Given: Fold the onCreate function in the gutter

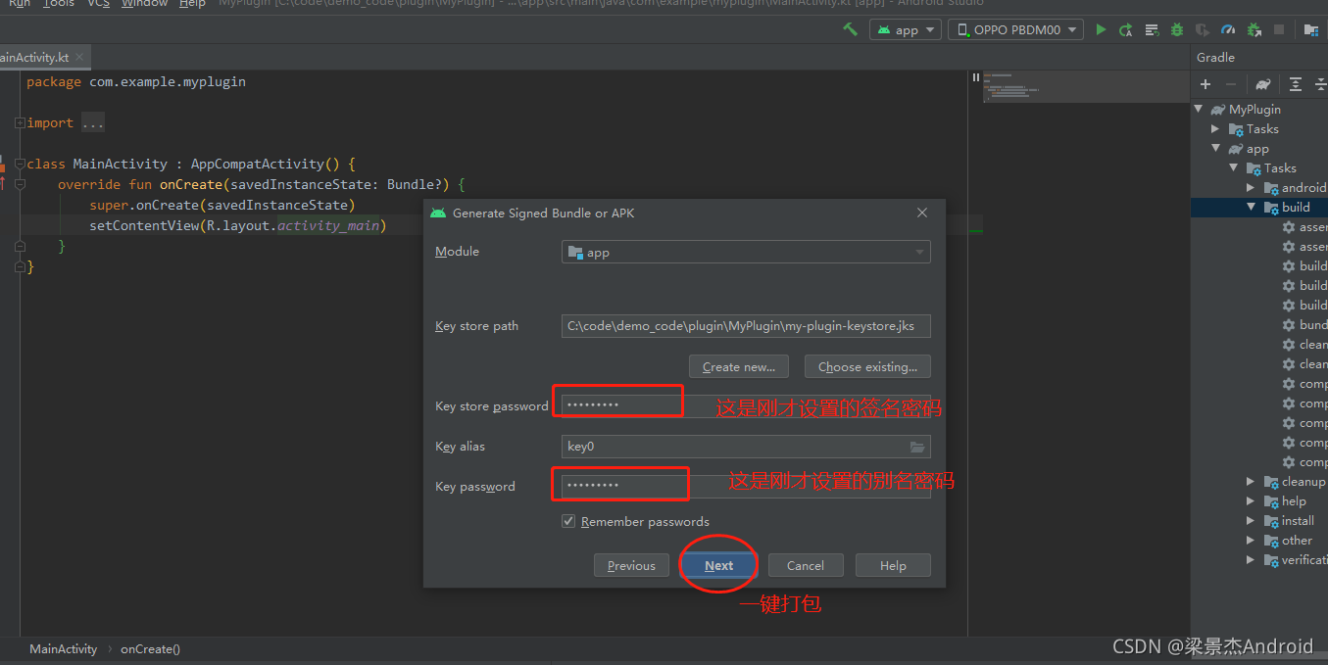Looking at the screenshot, I should click(x=20, y=185).
